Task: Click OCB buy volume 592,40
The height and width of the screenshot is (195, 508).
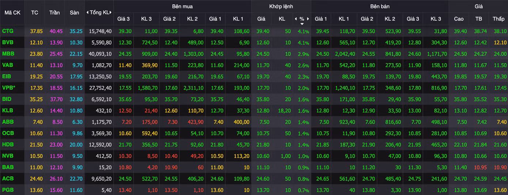Action: 149,133
